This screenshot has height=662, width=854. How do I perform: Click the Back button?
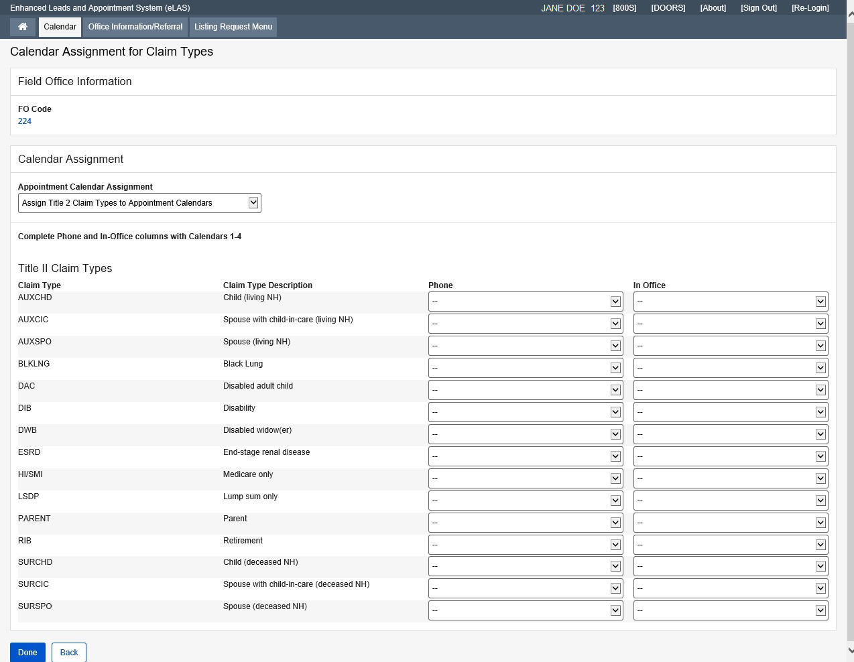tap(69, 653)
